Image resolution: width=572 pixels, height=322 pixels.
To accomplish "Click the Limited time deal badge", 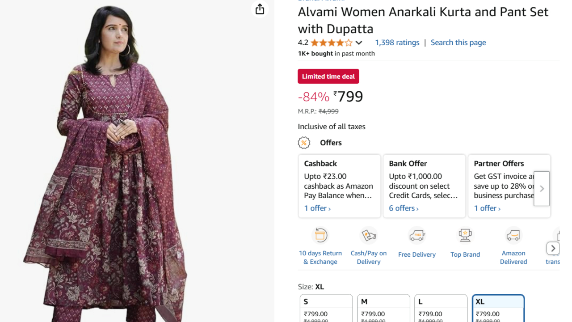I will coord(328,76).
